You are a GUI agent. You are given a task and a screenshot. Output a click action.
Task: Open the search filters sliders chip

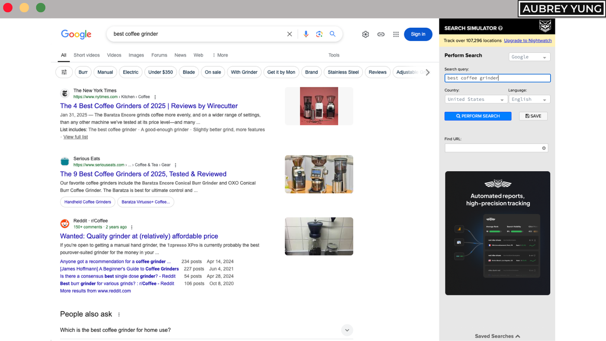click(x=64, y=72)
